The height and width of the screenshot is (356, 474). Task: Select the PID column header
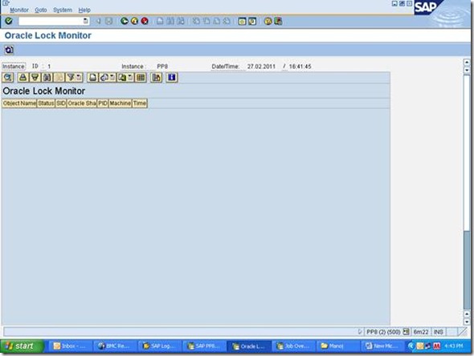pyautogui.click(x=103, y=103)
